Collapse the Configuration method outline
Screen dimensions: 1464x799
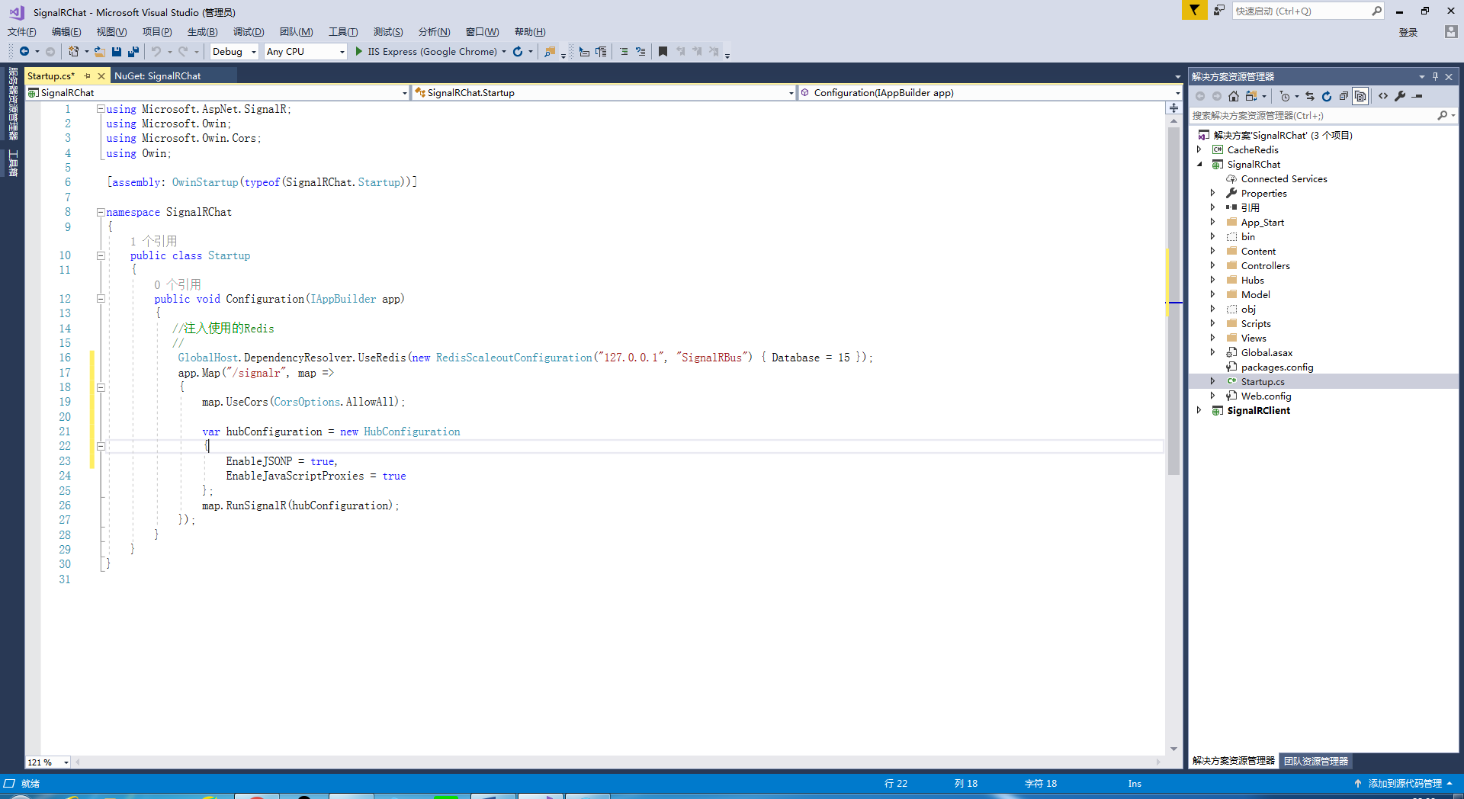tap(100, 299)
